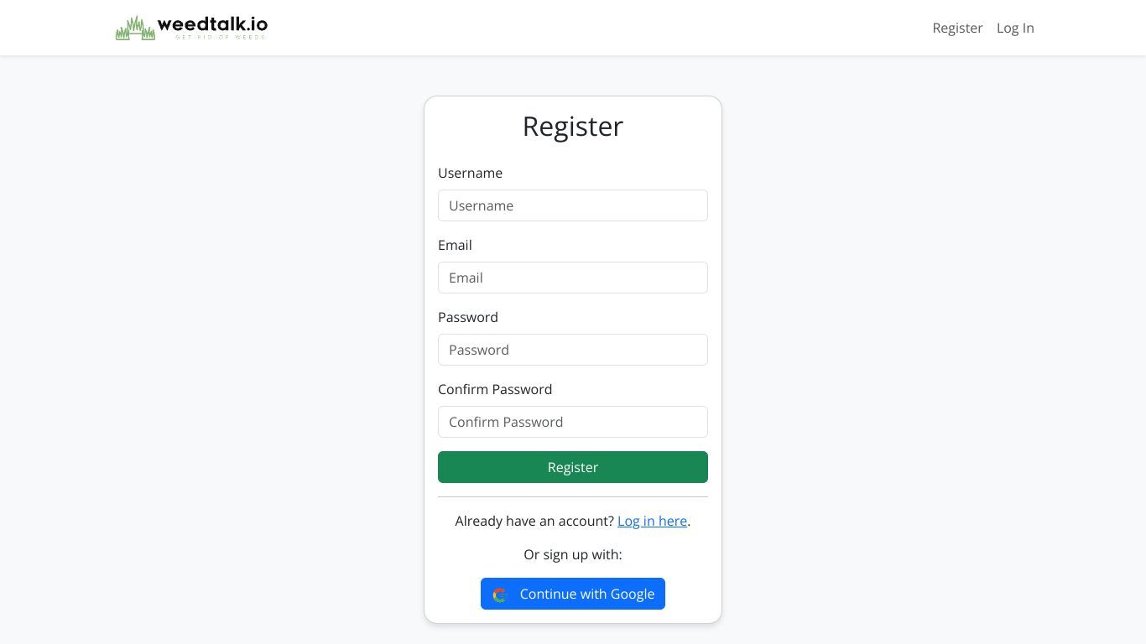Click the 'Or sign up with:' text
The image size is (1146, 644).
pos(573,554)
